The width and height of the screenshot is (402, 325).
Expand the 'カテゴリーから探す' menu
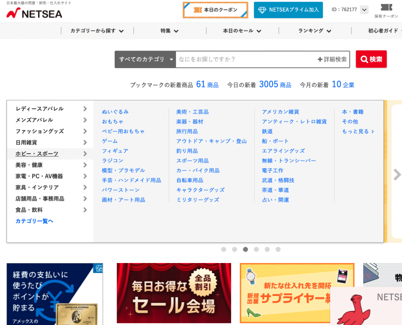click(x=97, y=31)
